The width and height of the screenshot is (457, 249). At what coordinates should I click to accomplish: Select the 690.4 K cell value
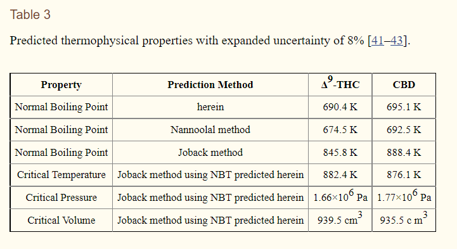(x=340, y=107)
